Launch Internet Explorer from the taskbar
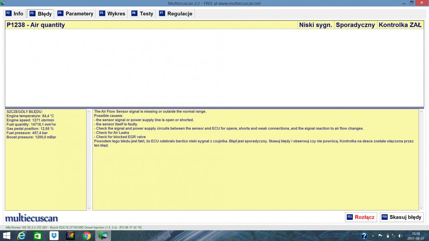 21,235
